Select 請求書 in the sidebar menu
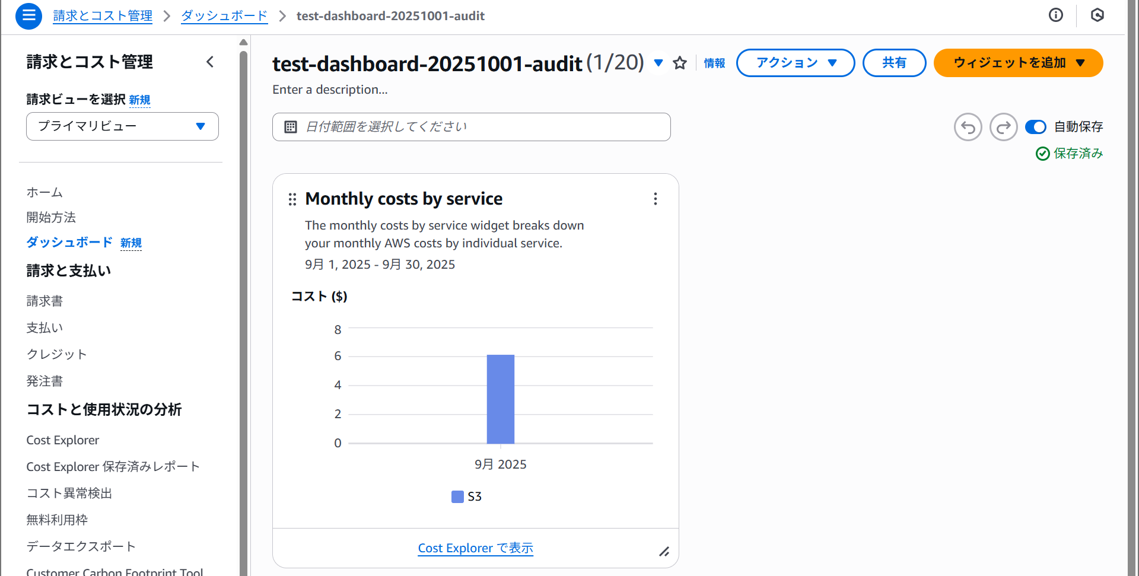Image resolution: width=1139 pixels, height=576 pixels. click(x=44, y=301)
